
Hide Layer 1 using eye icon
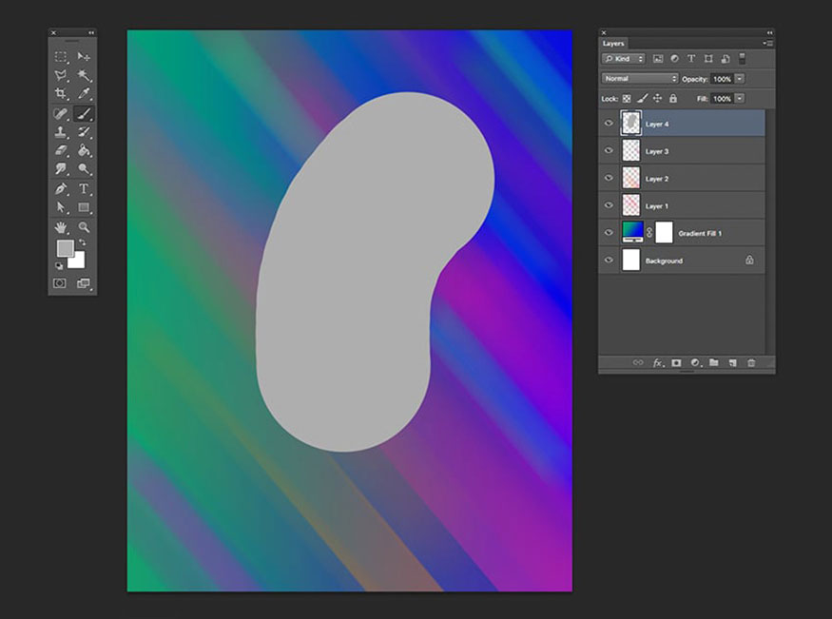click(609, 205)
